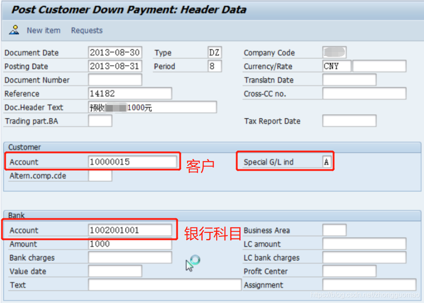The image size is (424, 303).
Task: Focus the Cross-CC no. field
Action: 364,94
